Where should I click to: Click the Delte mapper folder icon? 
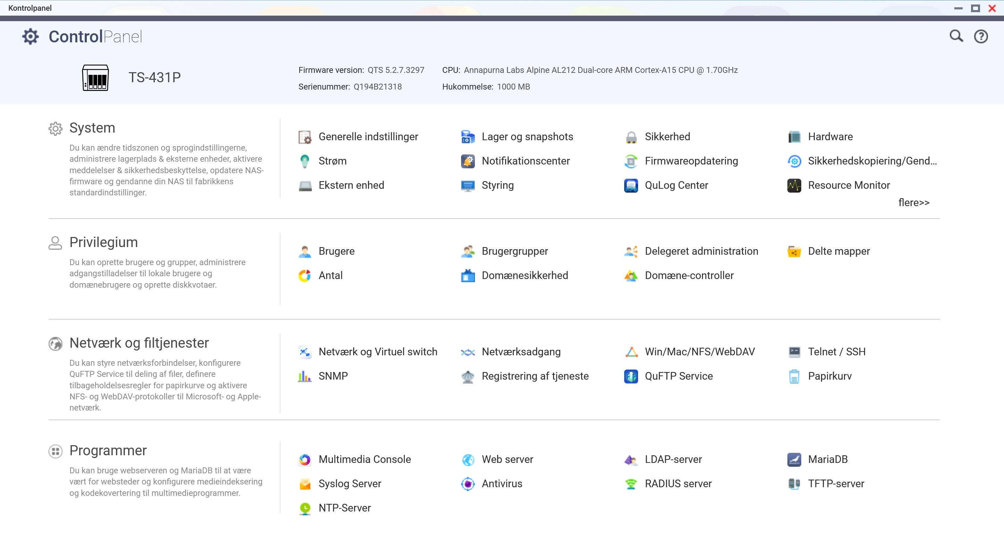tap(794, 252)
